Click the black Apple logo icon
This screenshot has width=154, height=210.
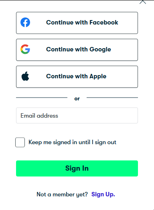(x=25, y=76)
